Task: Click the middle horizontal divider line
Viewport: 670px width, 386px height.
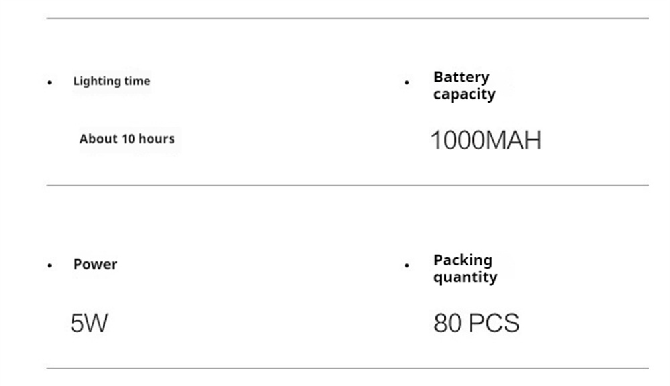Action: [x=347, y=185]
